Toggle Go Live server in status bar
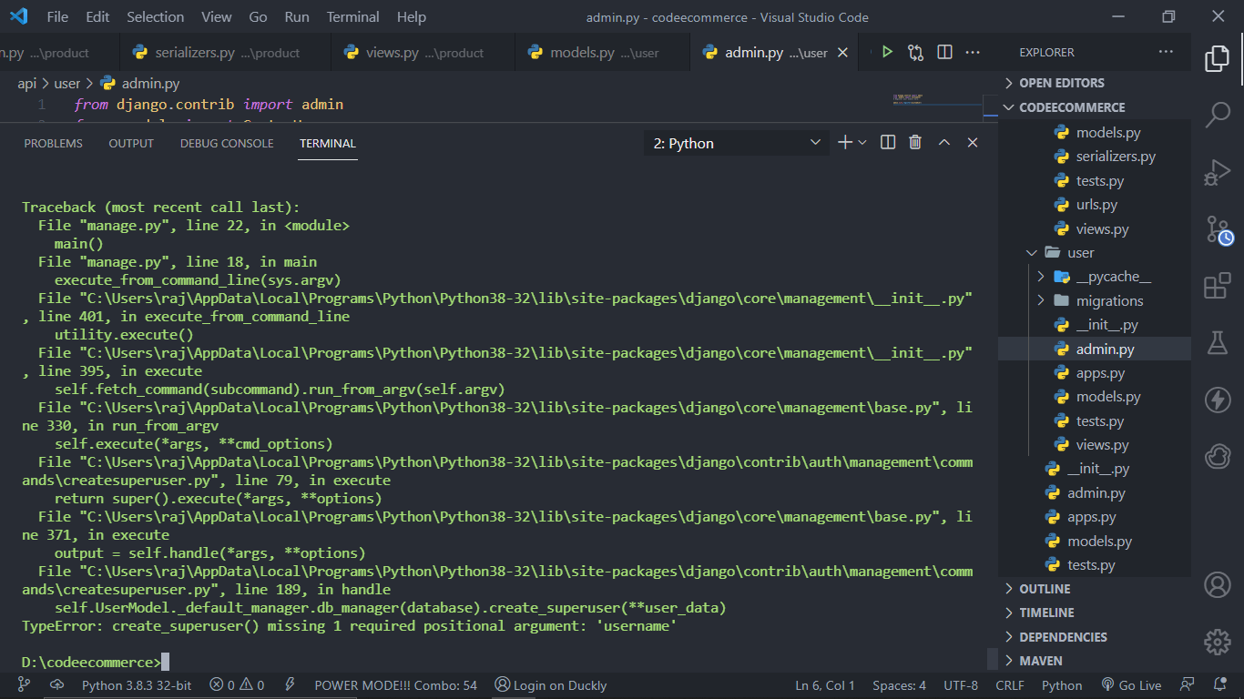1244x699 pixels. click(1131, 685)
